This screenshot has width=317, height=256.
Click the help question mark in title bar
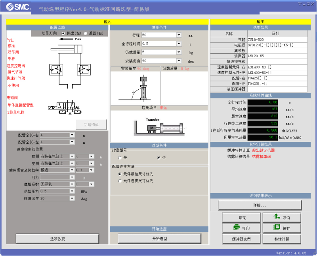click(300, 4)
